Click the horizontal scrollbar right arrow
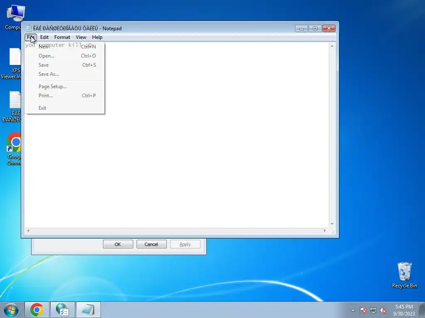Viewport: 425px width, 318px height. click(325, 231)
